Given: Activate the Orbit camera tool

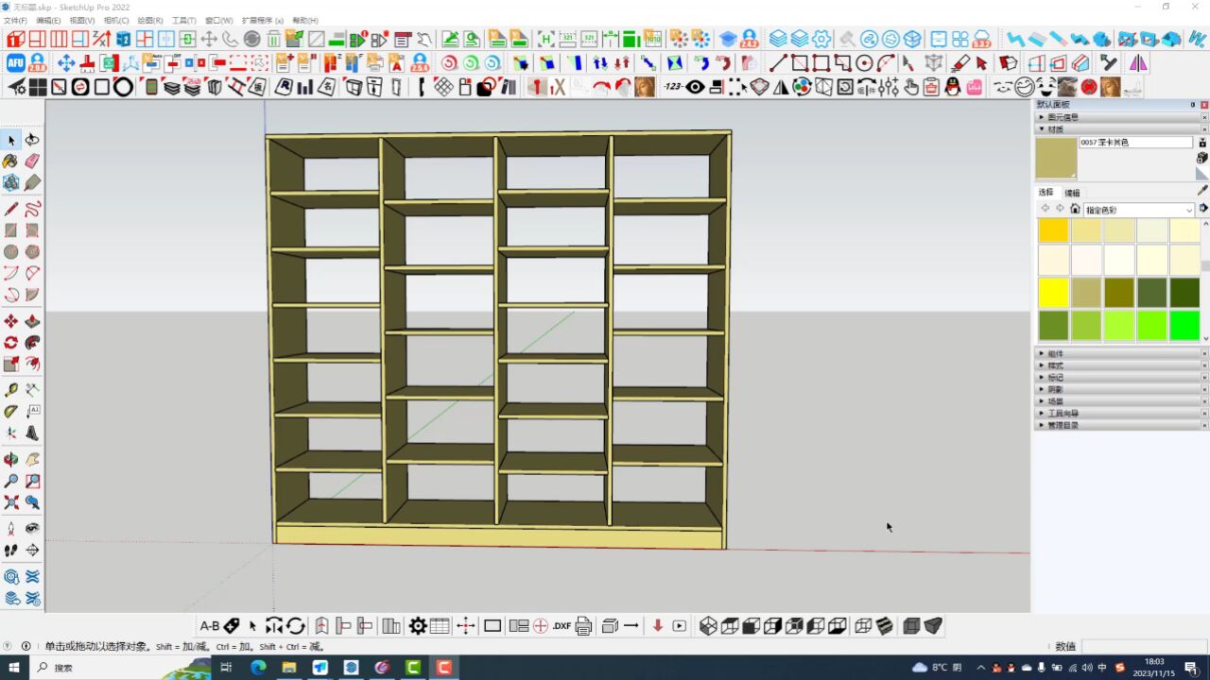Looking at the screenshot, I should point(10,457).
